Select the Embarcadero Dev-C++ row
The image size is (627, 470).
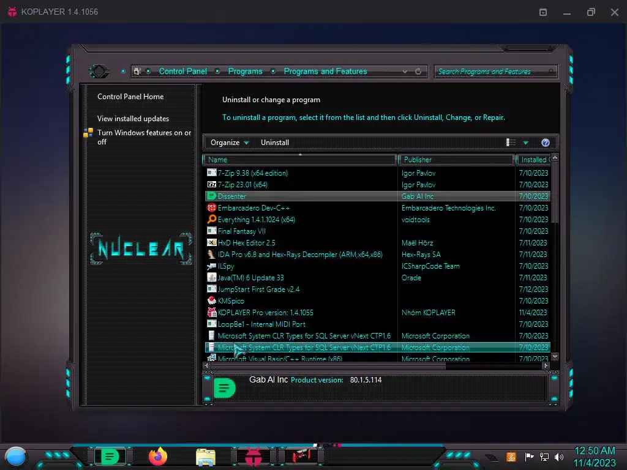tap(377, 208)
